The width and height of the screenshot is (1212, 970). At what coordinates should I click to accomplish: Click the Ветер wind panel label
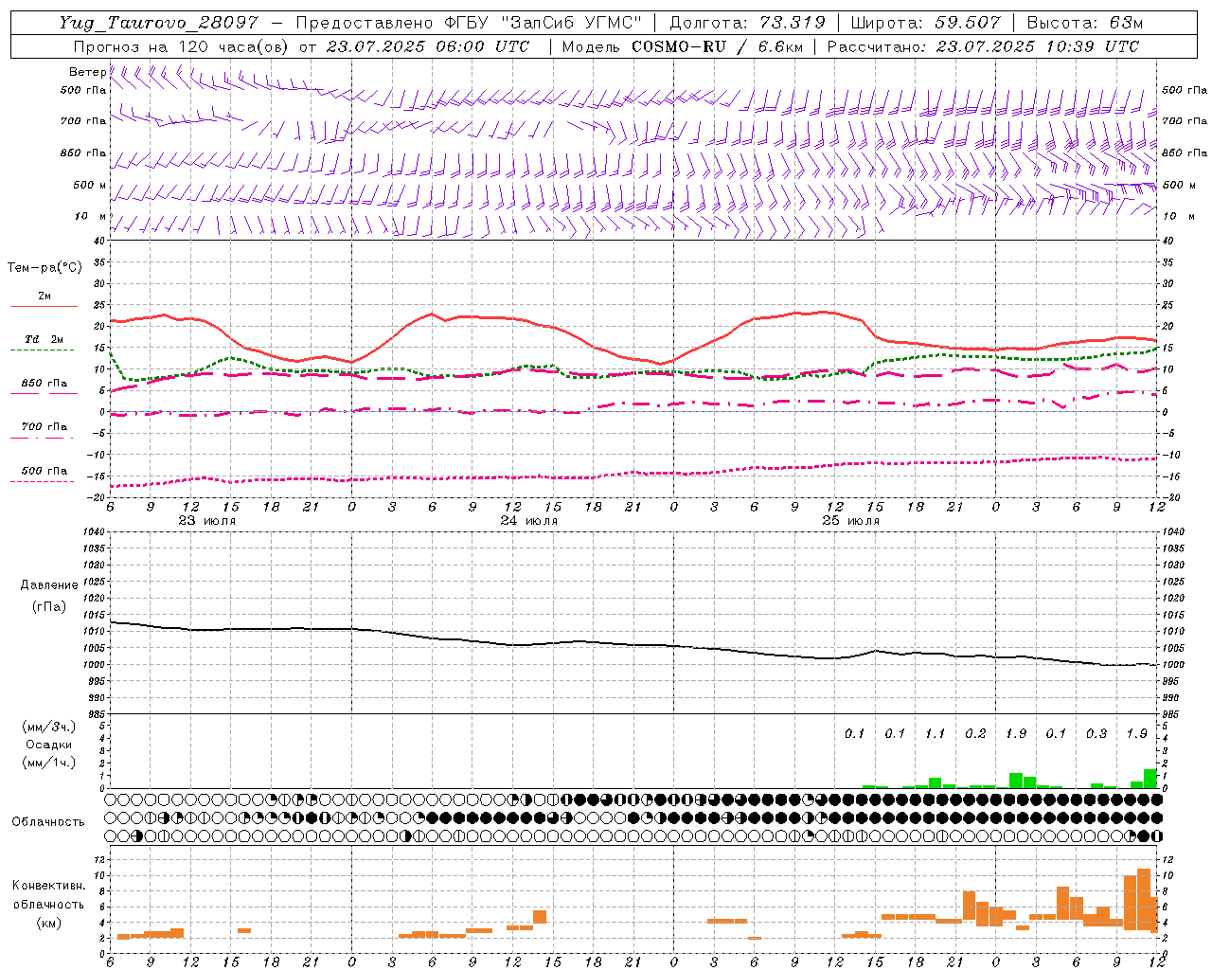pos(87,72)
